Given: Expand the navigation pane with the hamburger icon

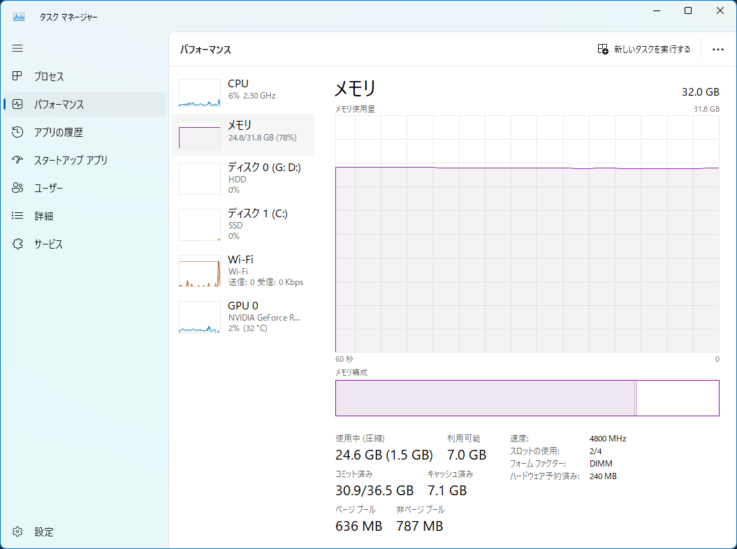Looking at the screenshot, I should point(17,48).
